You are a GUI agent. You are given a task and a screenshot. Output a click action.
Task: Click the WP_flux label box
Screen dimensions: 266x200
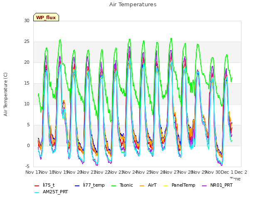click(x=46, y=17)
